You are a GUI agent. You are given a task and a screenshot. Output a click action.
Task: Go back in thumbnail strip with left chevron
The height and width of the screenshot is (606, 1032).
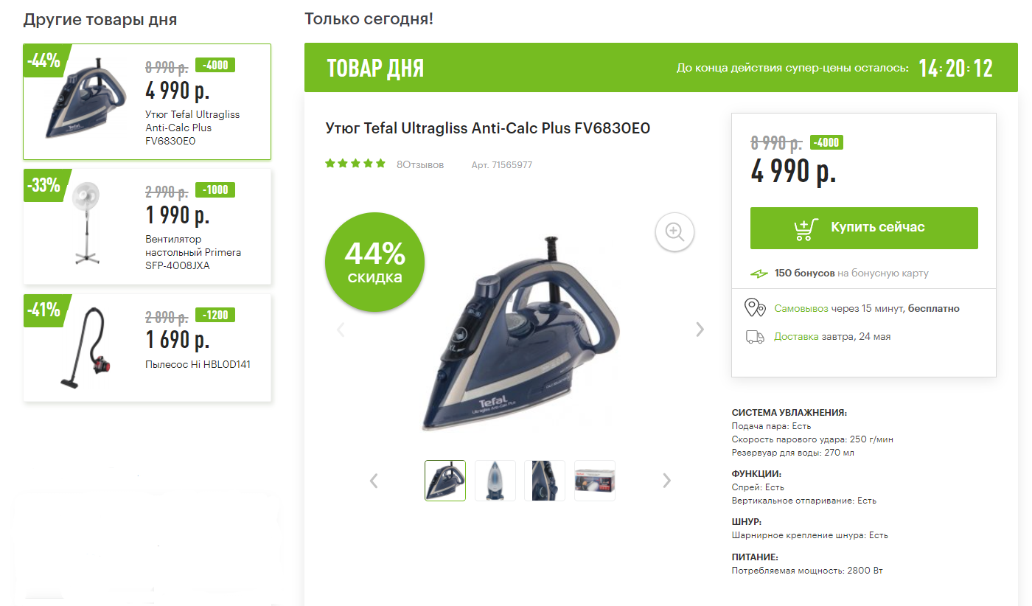coord(374,481)
